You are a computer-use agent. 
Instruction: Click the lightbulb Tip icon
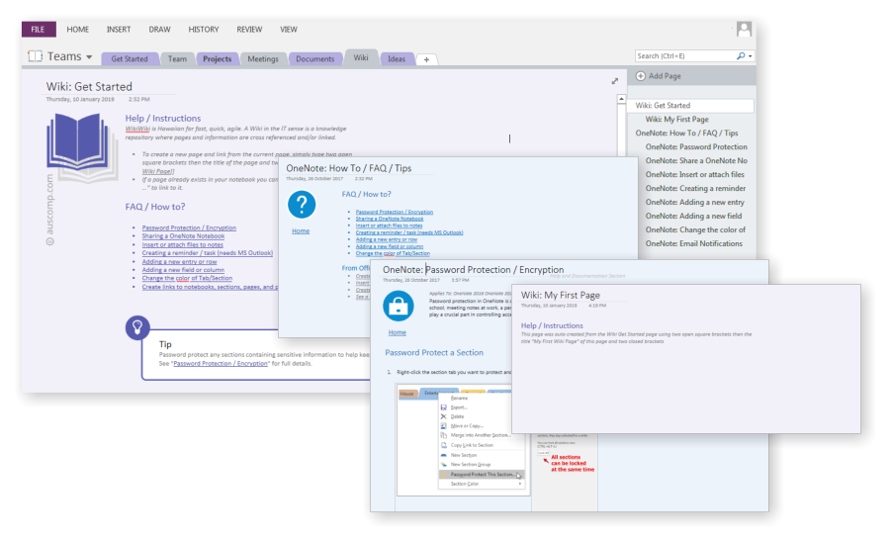click(x=137, y=327)
